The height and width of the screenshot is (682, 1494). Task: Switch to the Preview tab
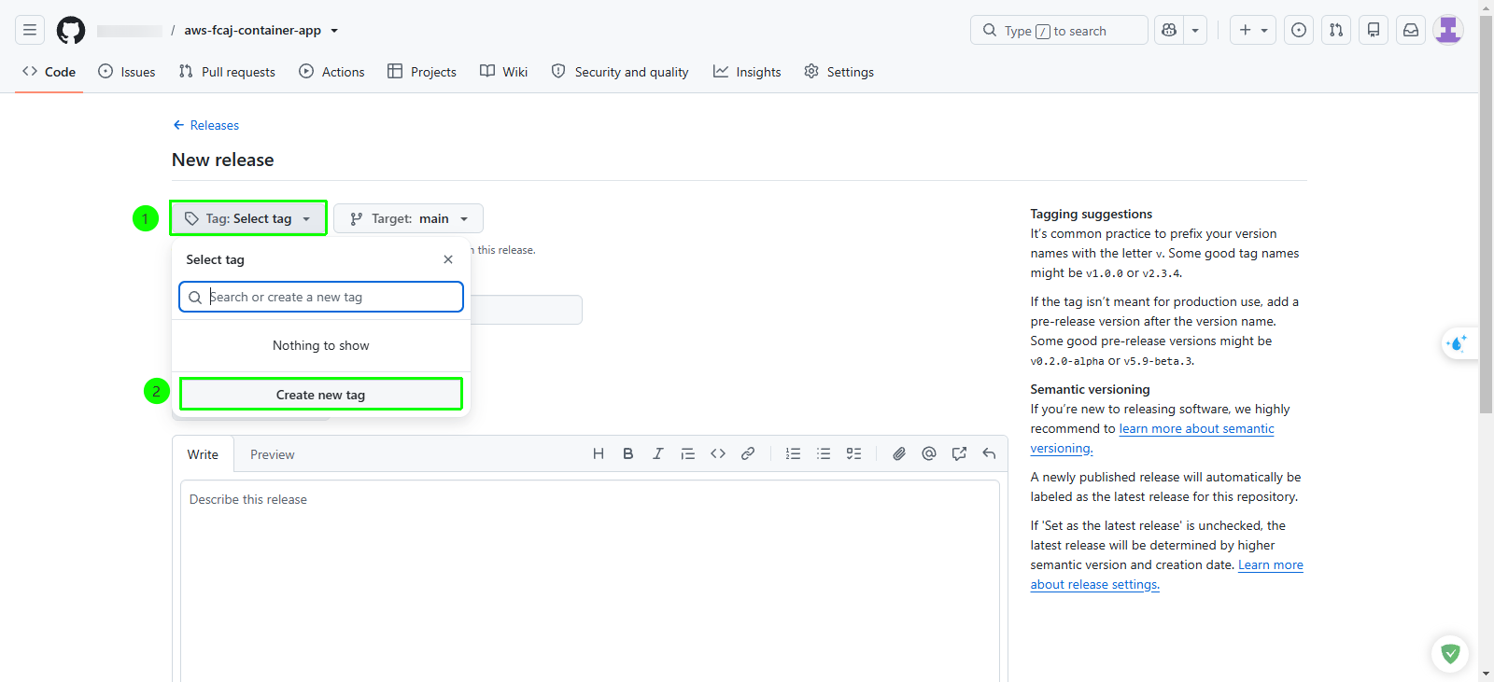[273, 454]
